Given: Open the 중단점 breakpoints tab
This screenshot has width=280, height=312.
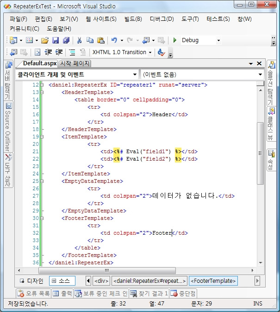Looking at the screenshot, I should pos(183,293).
